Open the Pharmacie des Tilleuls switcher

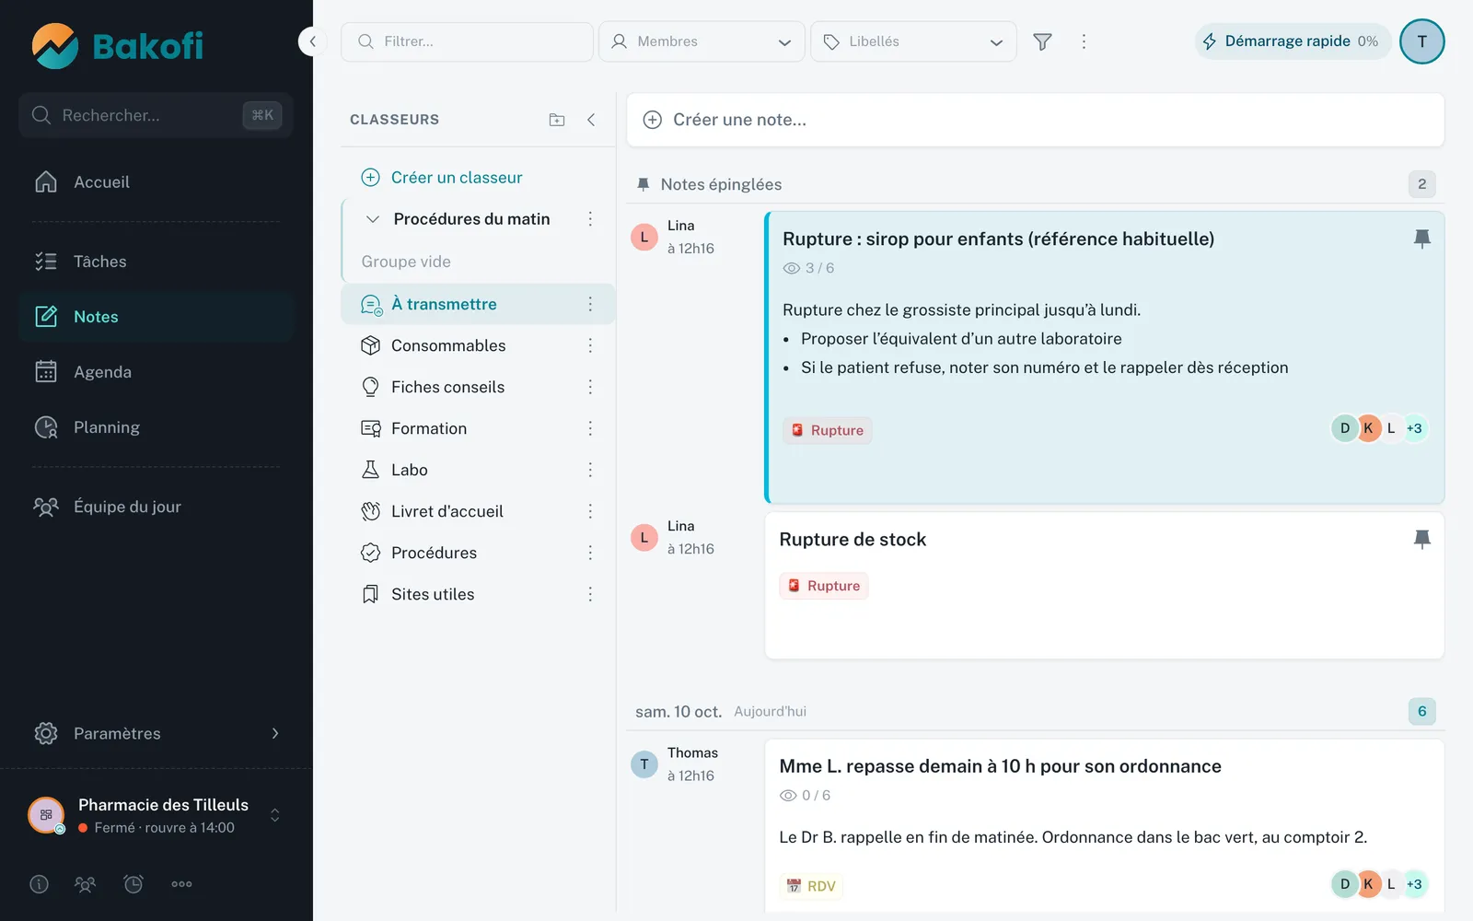tap(156, 815)
